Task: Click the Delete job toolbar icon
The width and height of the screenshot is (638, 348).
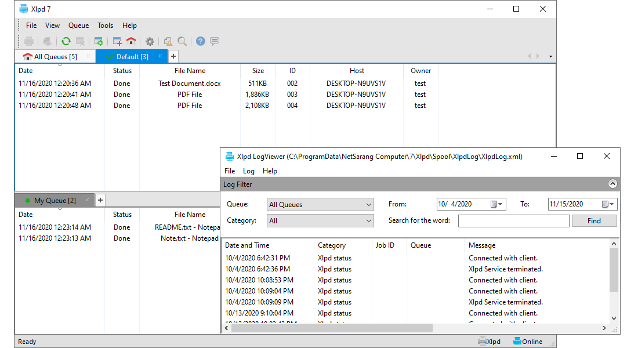Action: [x=80, y=41]
